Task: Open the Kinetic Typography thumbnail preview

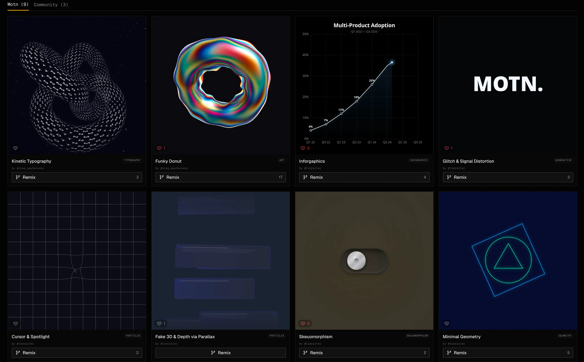Action: tap(77, 85)
